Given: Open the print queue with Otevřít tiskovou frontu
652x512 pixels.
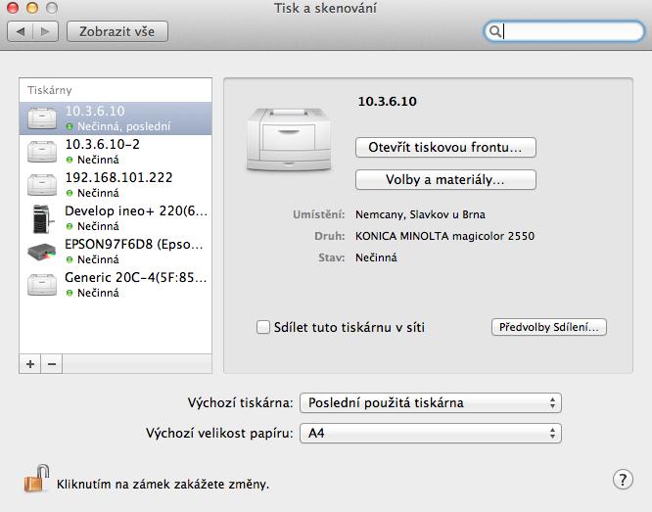Looking at the screenshot, I should tap(445, 147).
